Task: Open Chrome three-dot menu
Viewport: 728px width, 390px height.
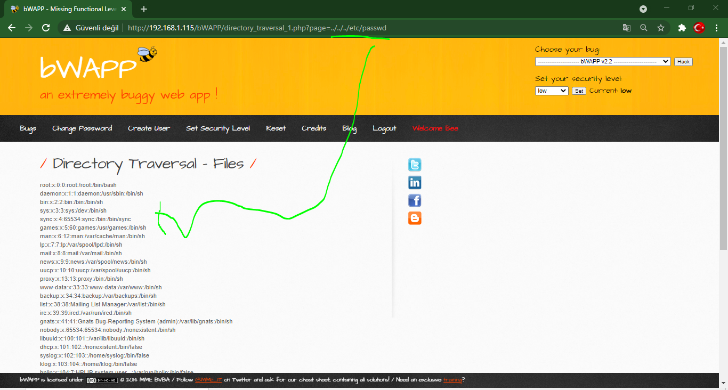Action: (716, 28)
